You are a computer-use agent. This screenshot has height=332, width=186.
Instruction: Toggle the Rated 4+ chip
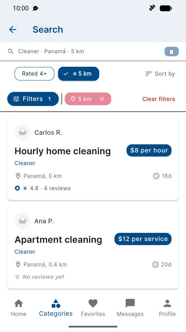coord(34,74)
